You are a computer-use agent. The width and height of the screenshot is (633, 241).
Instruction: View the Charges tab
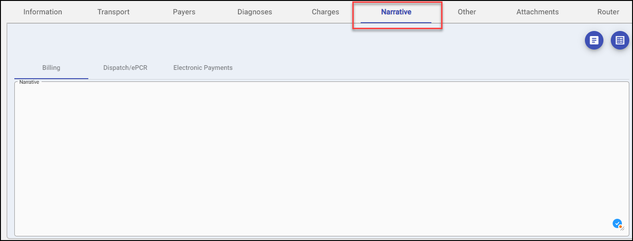click(x=326, y=12)
